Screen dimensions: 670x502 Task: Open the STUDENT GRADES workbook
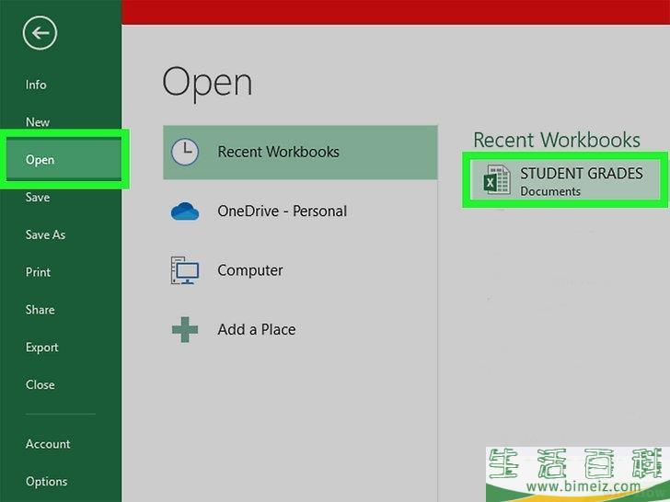tap(565, 179)
